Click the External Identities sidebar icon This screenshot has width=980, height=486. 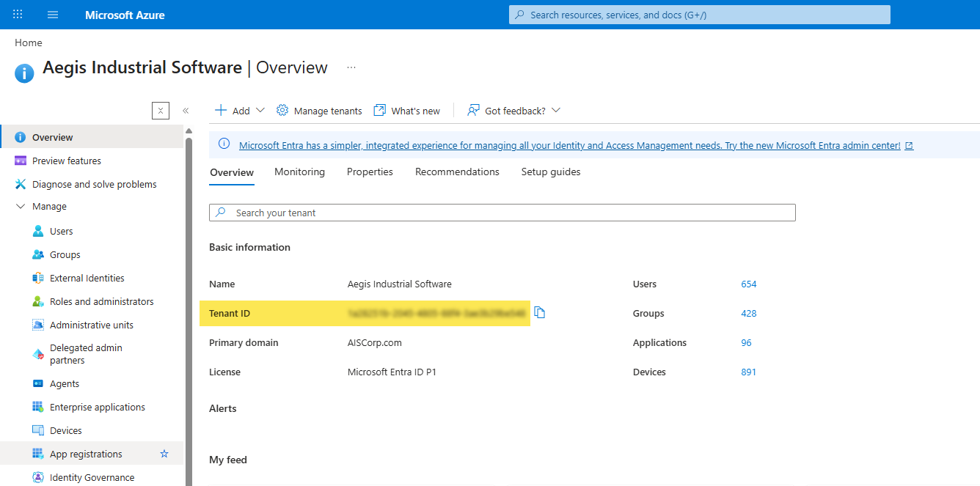[x=38, y=278]
